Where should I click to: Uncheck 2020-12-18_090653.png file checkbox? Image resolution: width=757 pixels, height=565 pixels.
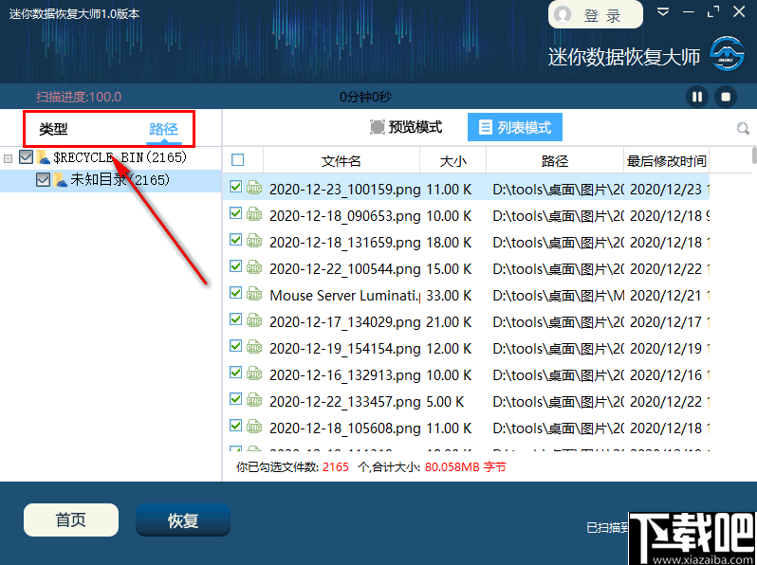[x=235, y=212]
